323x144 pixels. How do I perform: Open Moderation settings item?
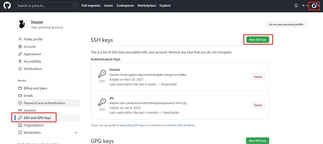click(x=48, y=132)
